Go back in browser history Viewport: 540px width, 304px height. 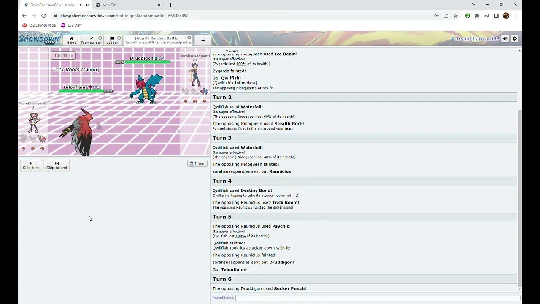pyautogui.click(x=24, y=16)
